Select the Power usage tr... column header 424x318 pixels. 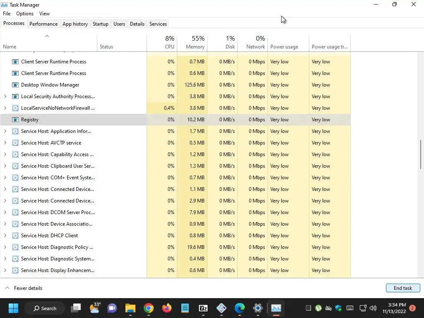coord(330,43)
